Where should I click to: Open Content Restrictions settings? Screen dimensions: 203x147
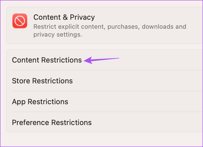pyautogui.click(x=47, y=60)
